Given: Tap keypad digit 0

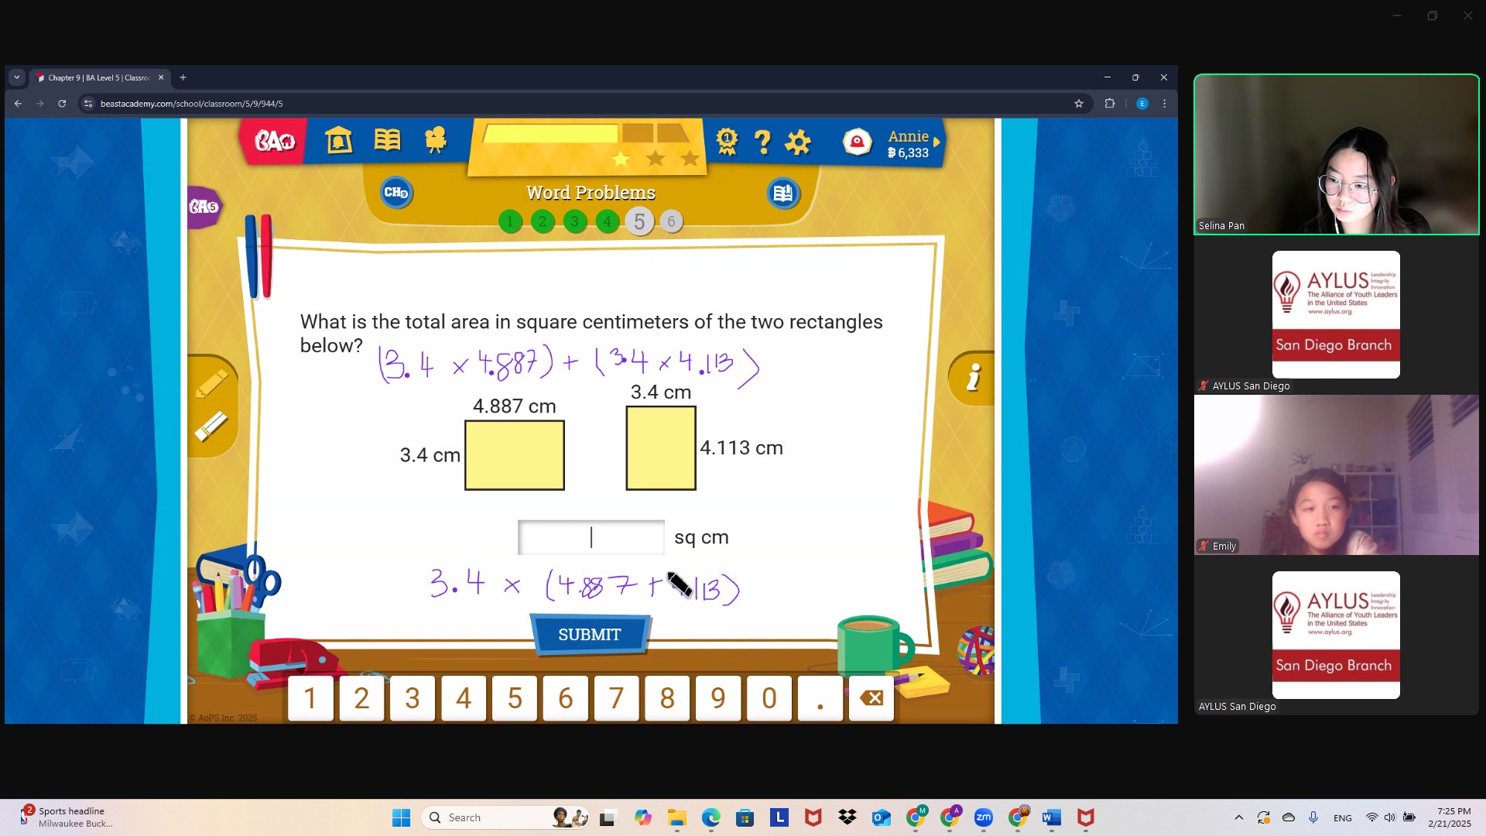Looking at the screenshot, I should 769,698.
